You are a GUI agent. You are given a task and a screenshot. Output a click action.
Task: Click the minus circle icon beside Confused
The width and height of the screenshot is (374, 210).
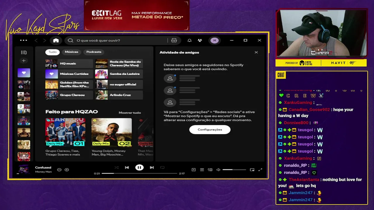pos(59,170)
